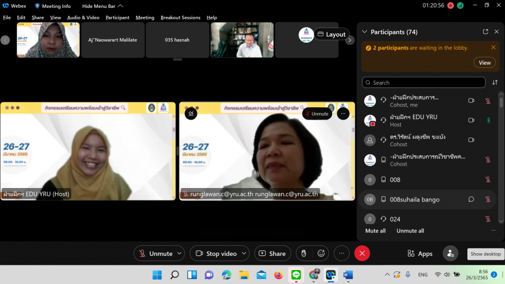Toggle the participants panel icon
The image size is (505, 284).
(450, 254)
